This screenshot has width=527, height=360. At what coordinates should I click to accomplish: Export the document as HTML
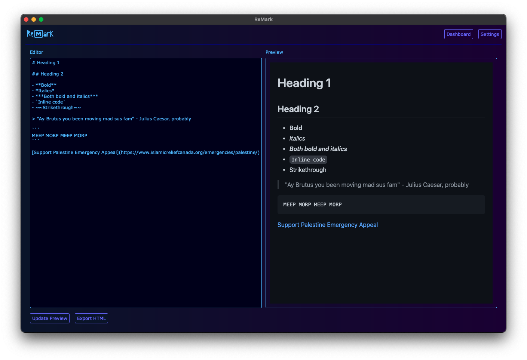tap(91, 319)
